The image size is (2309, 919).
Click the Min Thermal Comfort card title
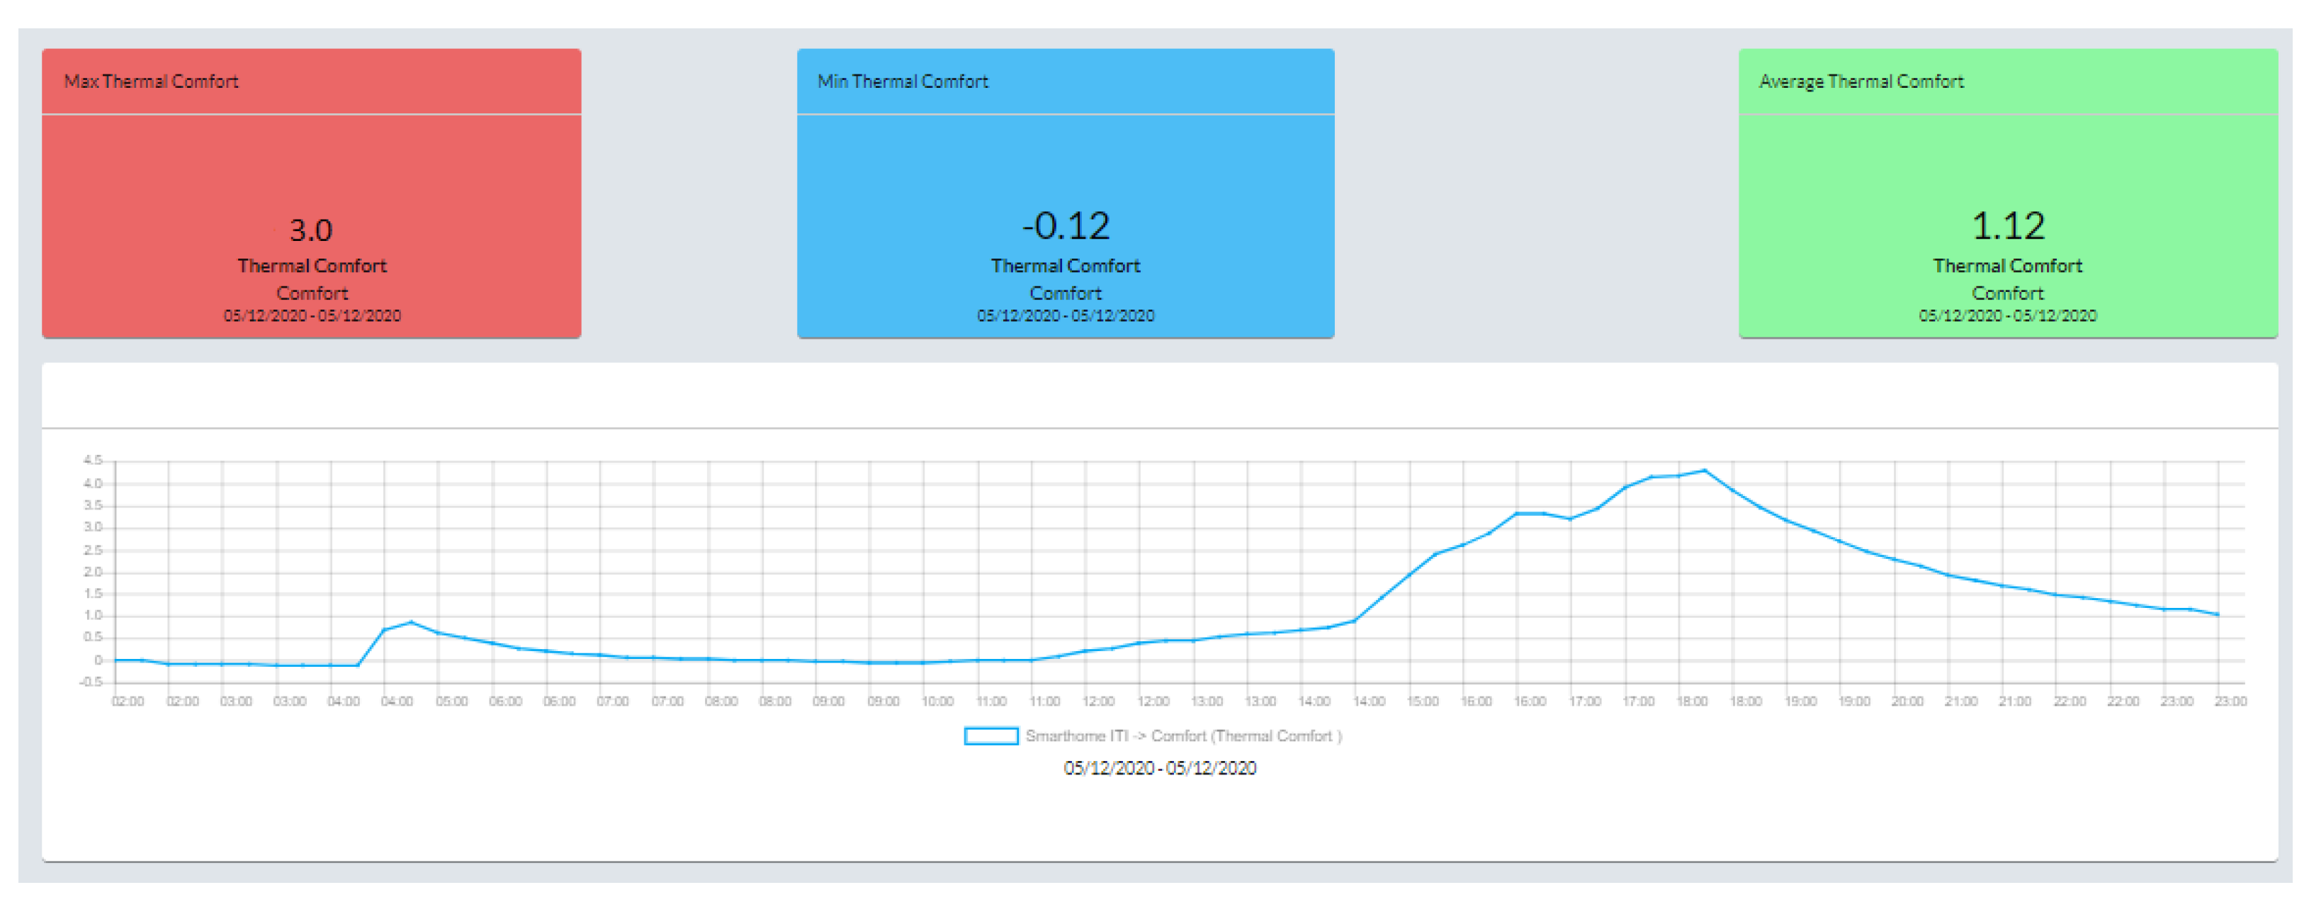coord(902,81)
